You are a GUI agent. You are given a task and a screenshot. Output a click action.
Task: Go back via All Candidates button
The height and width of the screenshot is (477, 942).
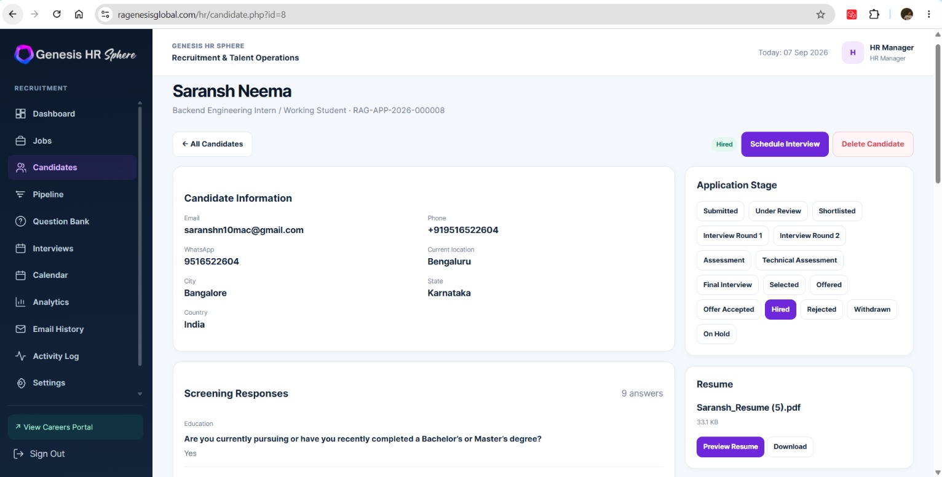coord(212,144)
